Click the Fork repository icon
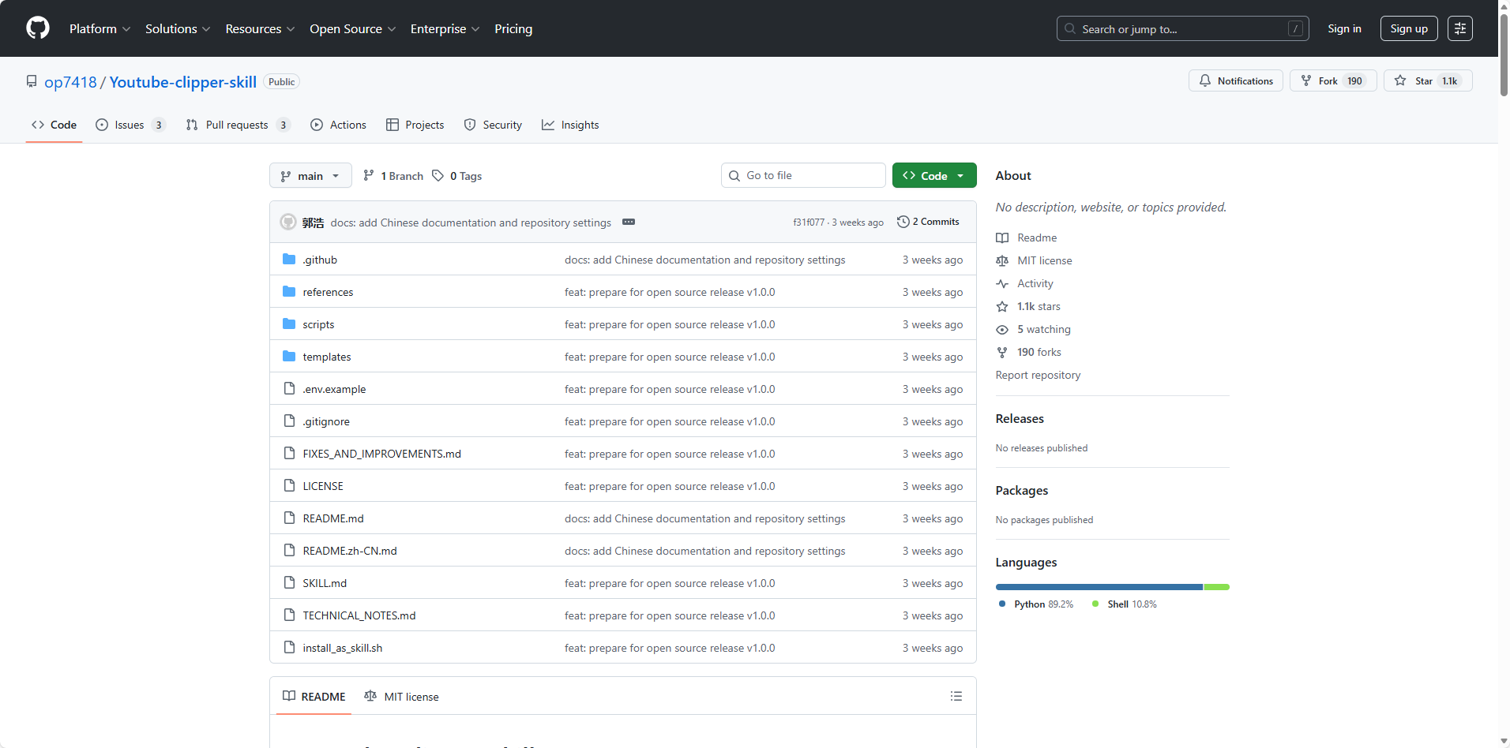Screen dimensions: 1510x748 tap(1306, 80)
